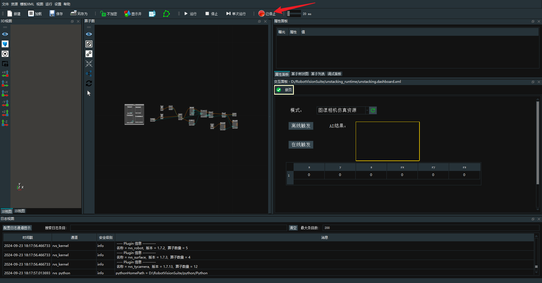This screenshot has height=283, width=542.
Task: Click the 加载 (Load) toolbar icon
Action: click(31, 14)
